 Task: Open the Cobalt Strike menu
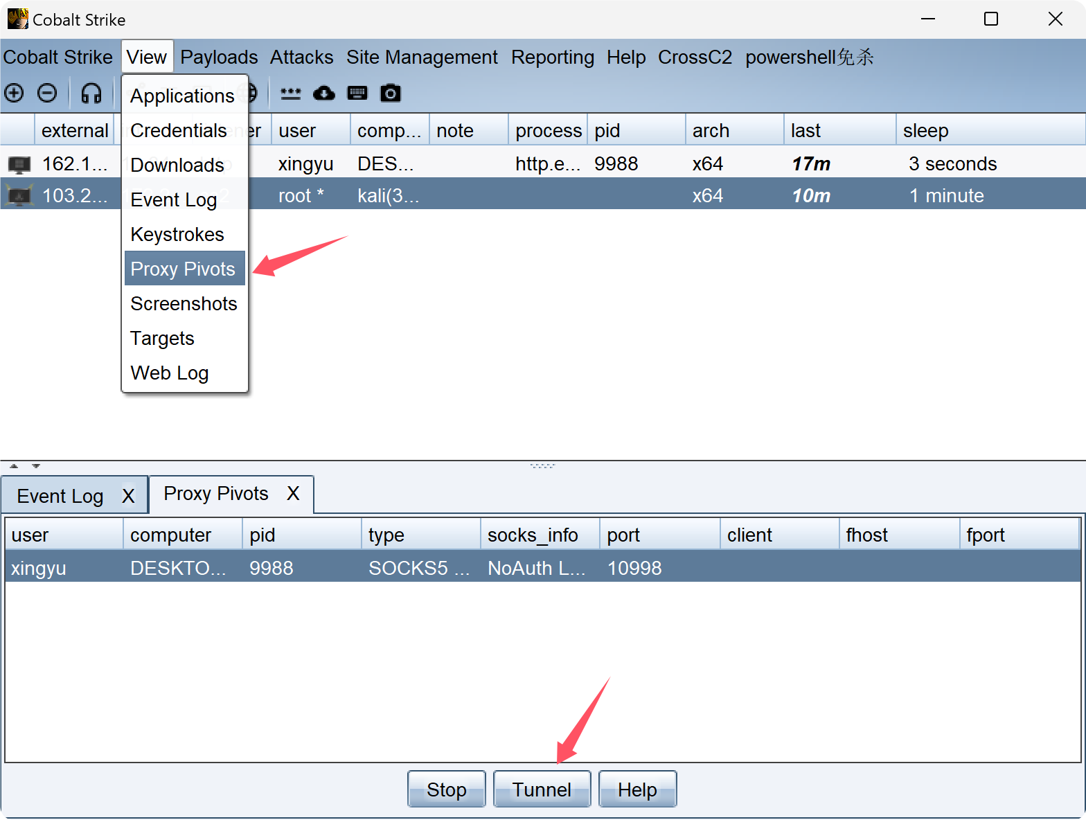click(x=58, y=57)
